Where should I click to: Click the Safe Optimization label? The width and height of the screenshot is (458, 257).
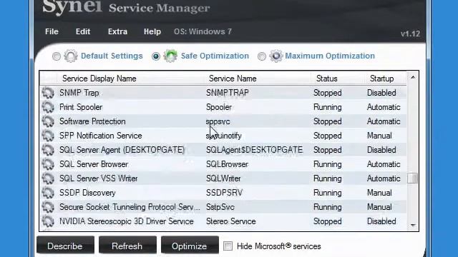215,56
